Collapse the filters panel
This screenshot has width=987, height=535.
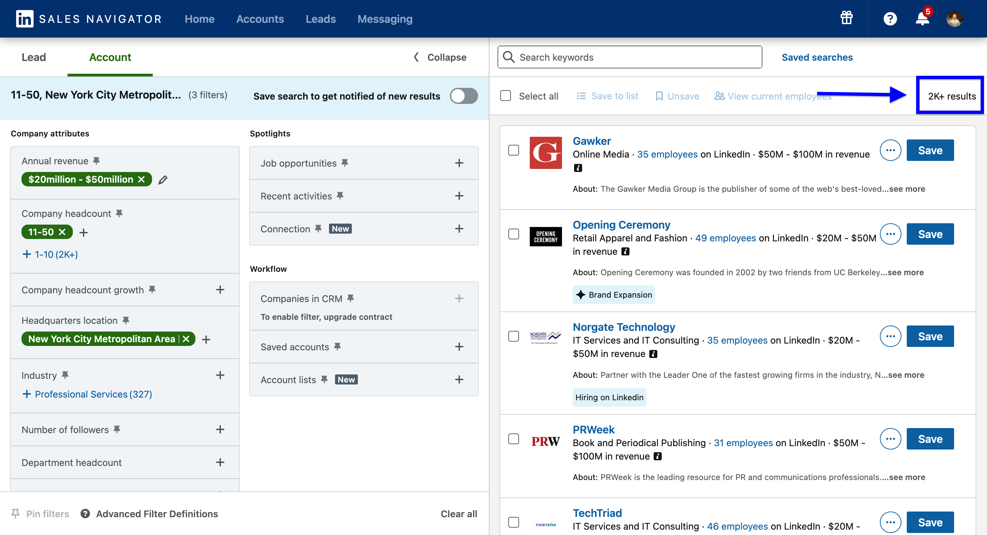pyautogui.click(x=440, y=57)
